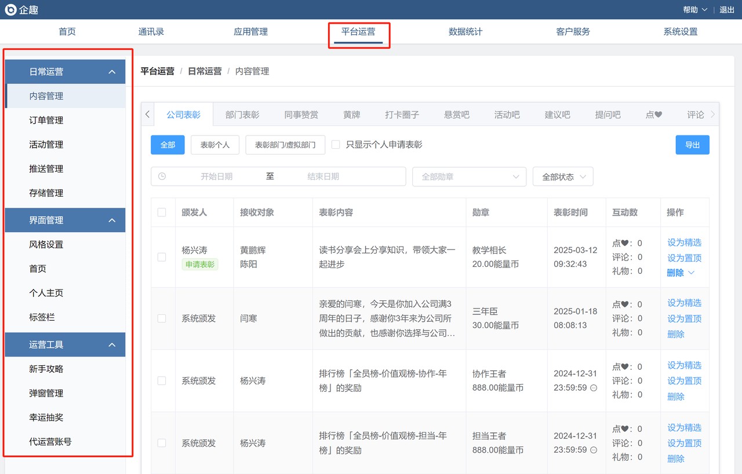
Task: Switch to the 部门表彰 tab
Action: [x=242, y=115]
